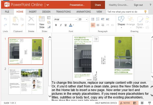
Task: Apply font color with the A button
Action: (x=70, y=25)
